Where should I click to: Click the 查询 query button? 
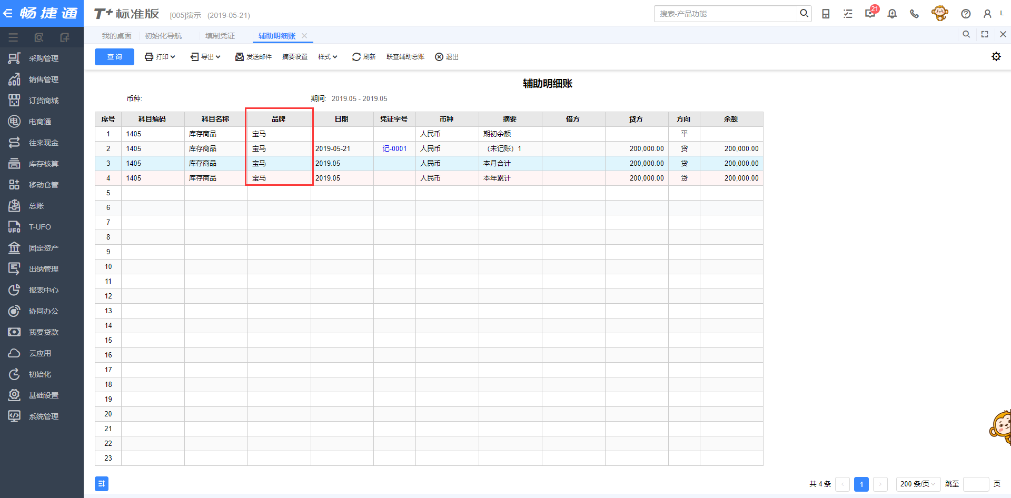[114, 57]
